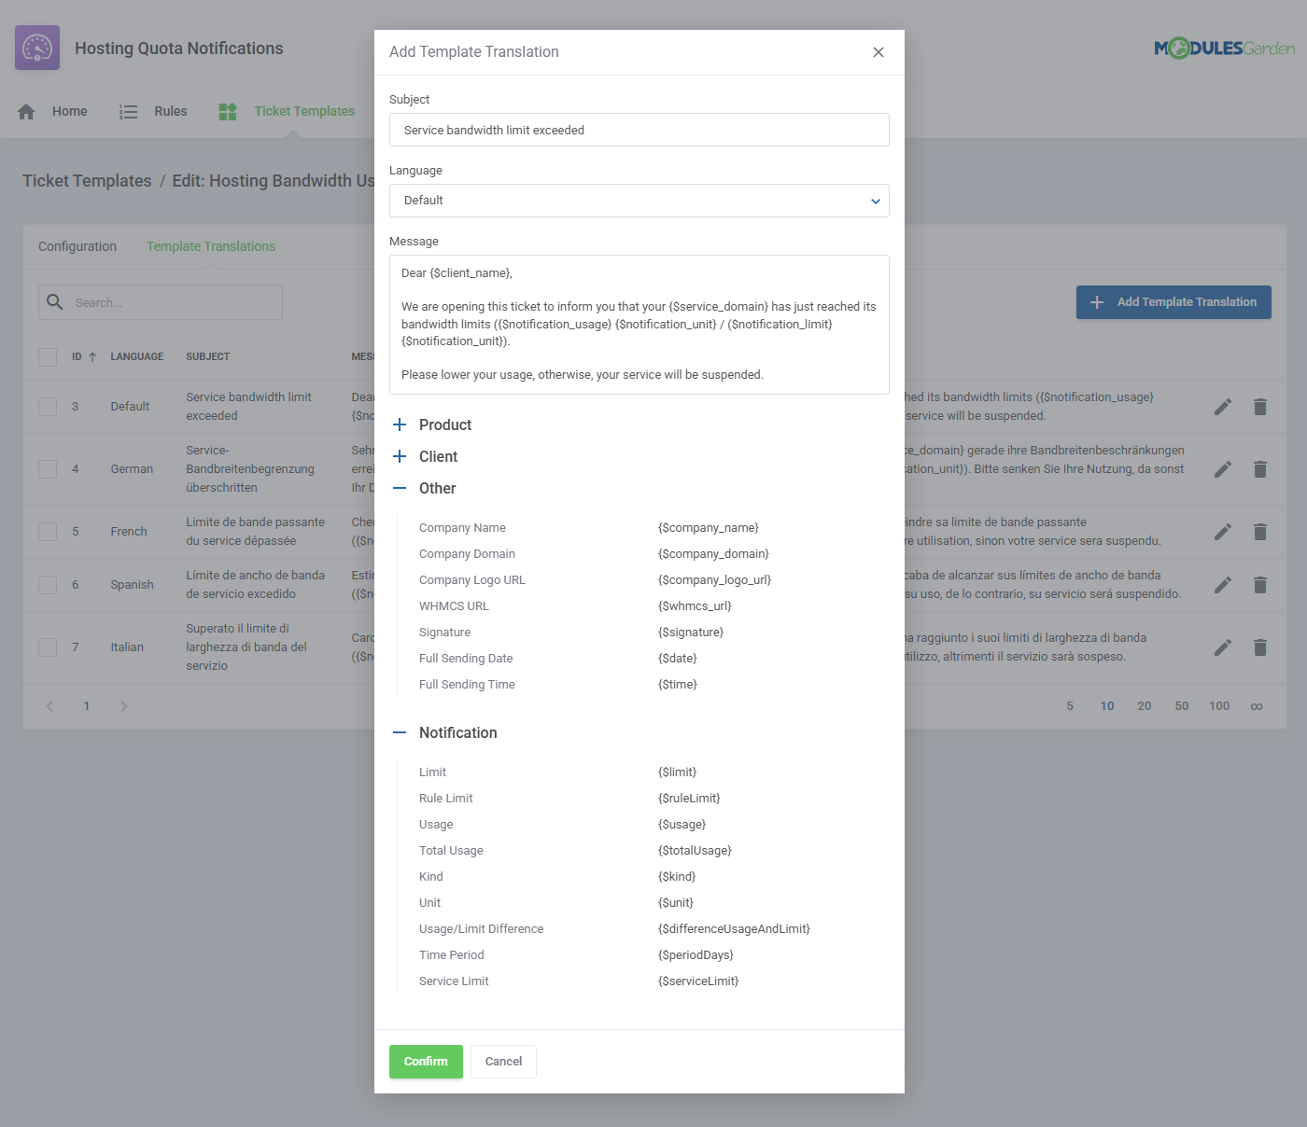Edit the Spanish translation with pencil icon

1223,584
